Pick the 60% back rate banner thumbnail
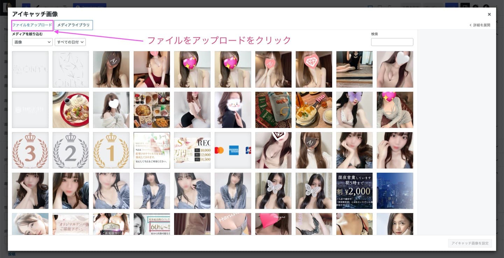 [152, 224]
